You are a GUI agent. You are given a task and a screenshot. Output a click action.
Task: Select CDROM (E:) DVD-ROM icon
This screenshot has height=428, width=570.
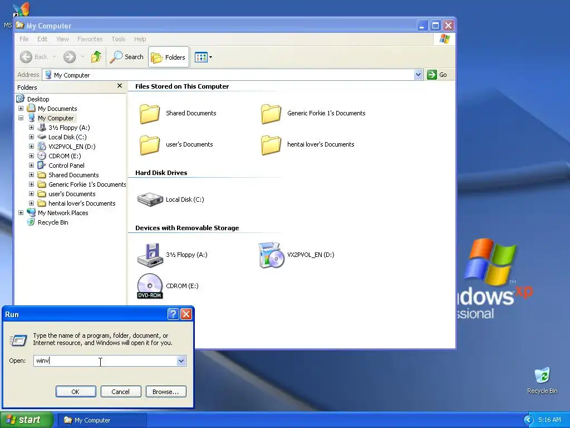point(150,286)
